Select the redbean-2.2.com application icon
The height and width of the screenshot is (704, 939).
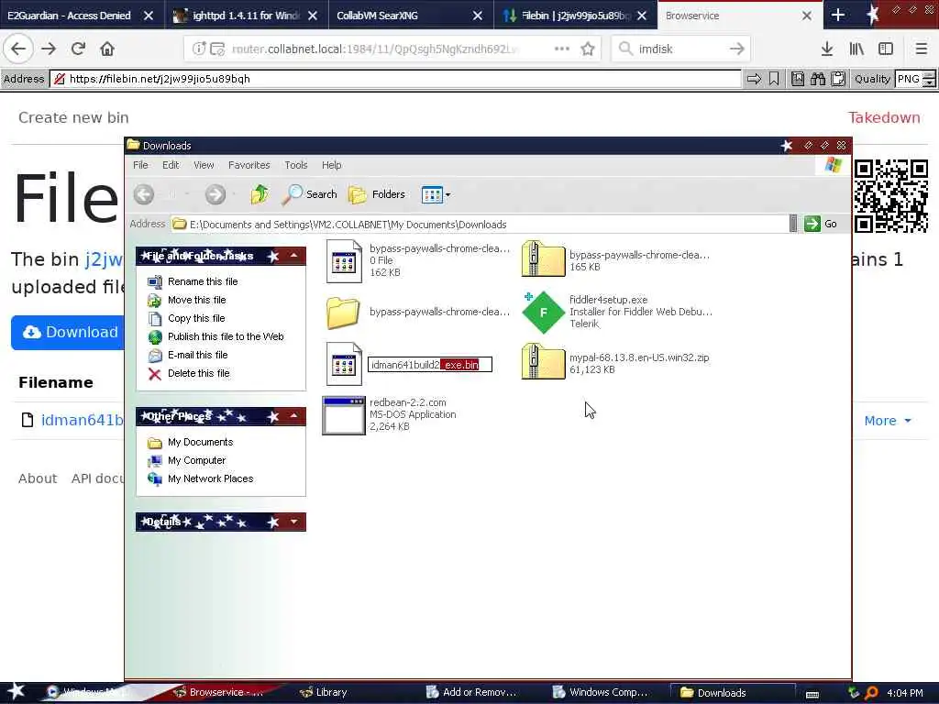343,415
